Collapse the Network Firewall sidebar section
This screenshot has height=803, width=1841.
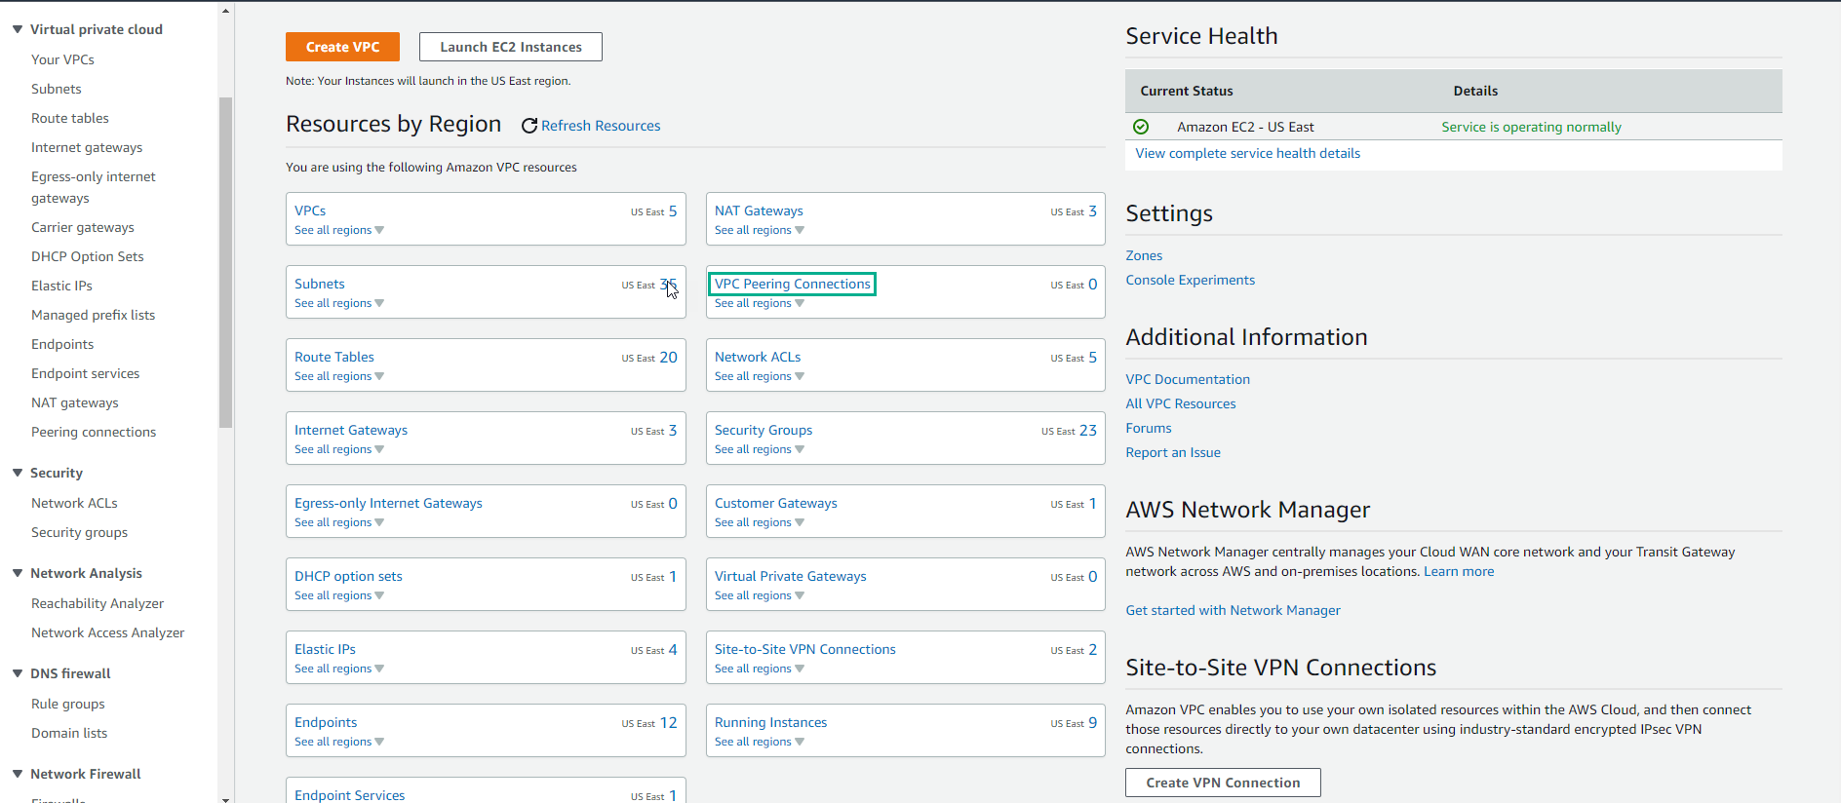[x=18, y=774]
